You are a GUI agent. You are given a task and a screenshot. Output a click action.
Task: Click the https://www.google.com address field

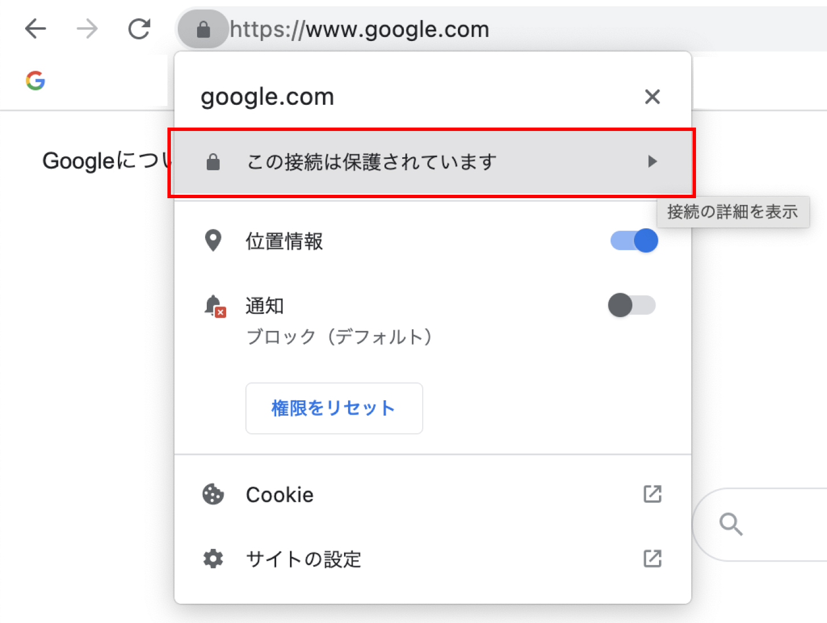click(360, 29)
